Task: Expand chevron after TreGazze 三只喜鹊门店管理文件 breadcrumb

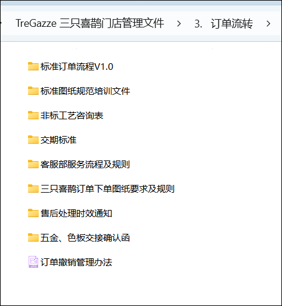Action: click(179, 24)
